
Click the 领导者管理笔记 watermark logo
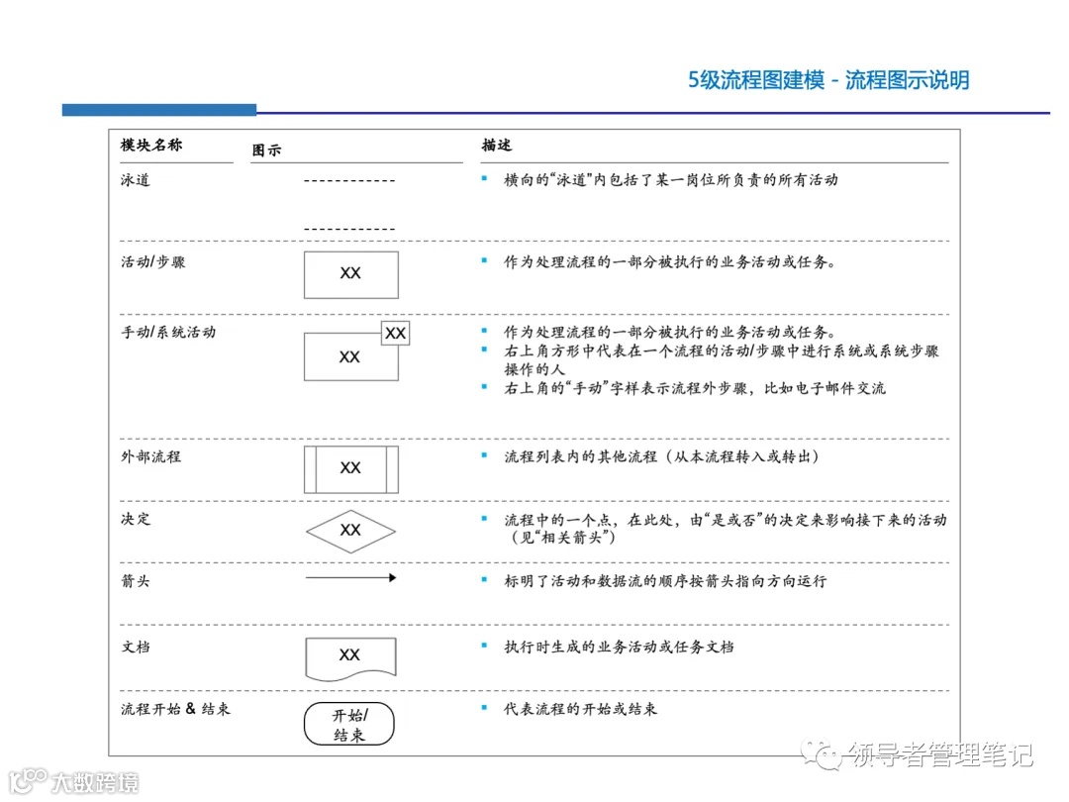click(x=924, y=754)
